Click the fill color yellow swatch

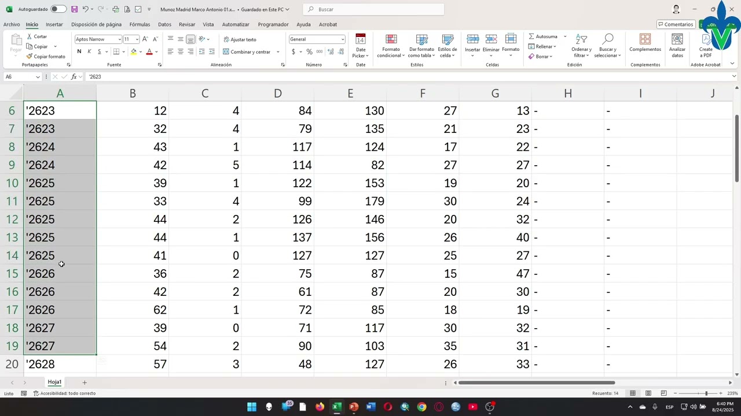[133, 51]
